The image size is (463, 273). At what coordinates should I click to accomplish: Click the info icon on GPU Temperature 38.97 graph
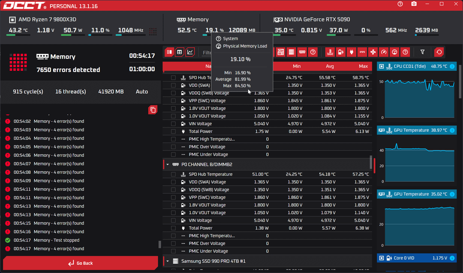tap(452, 130)
